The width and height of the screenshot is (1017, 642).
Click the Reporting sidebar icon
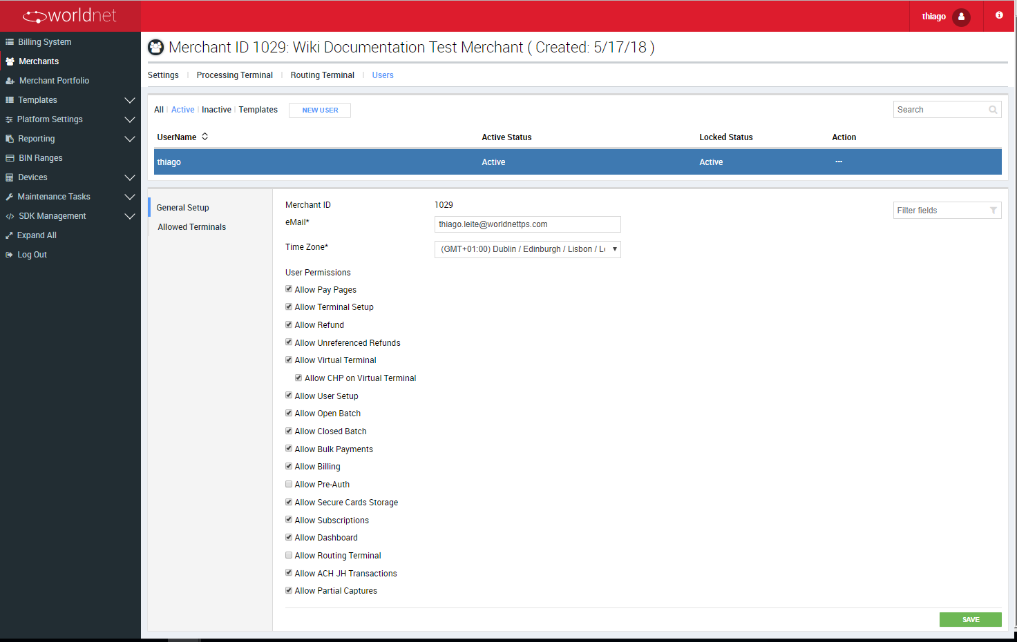point(10,139)
